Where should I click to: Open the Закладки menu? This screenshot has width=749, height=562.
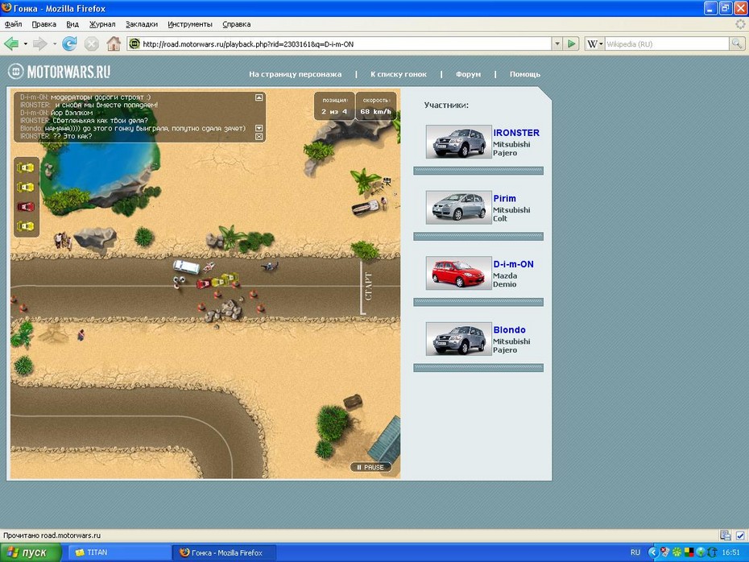click(x=142, y=24)
